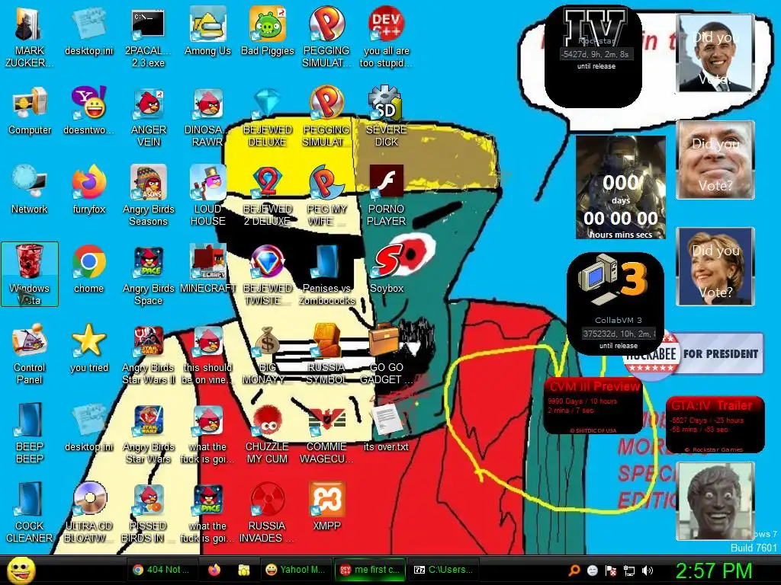The height and width of the screenshot is (585, 781).
Task: Click the Action Center flag tray icon
Action: coord(611,570)
